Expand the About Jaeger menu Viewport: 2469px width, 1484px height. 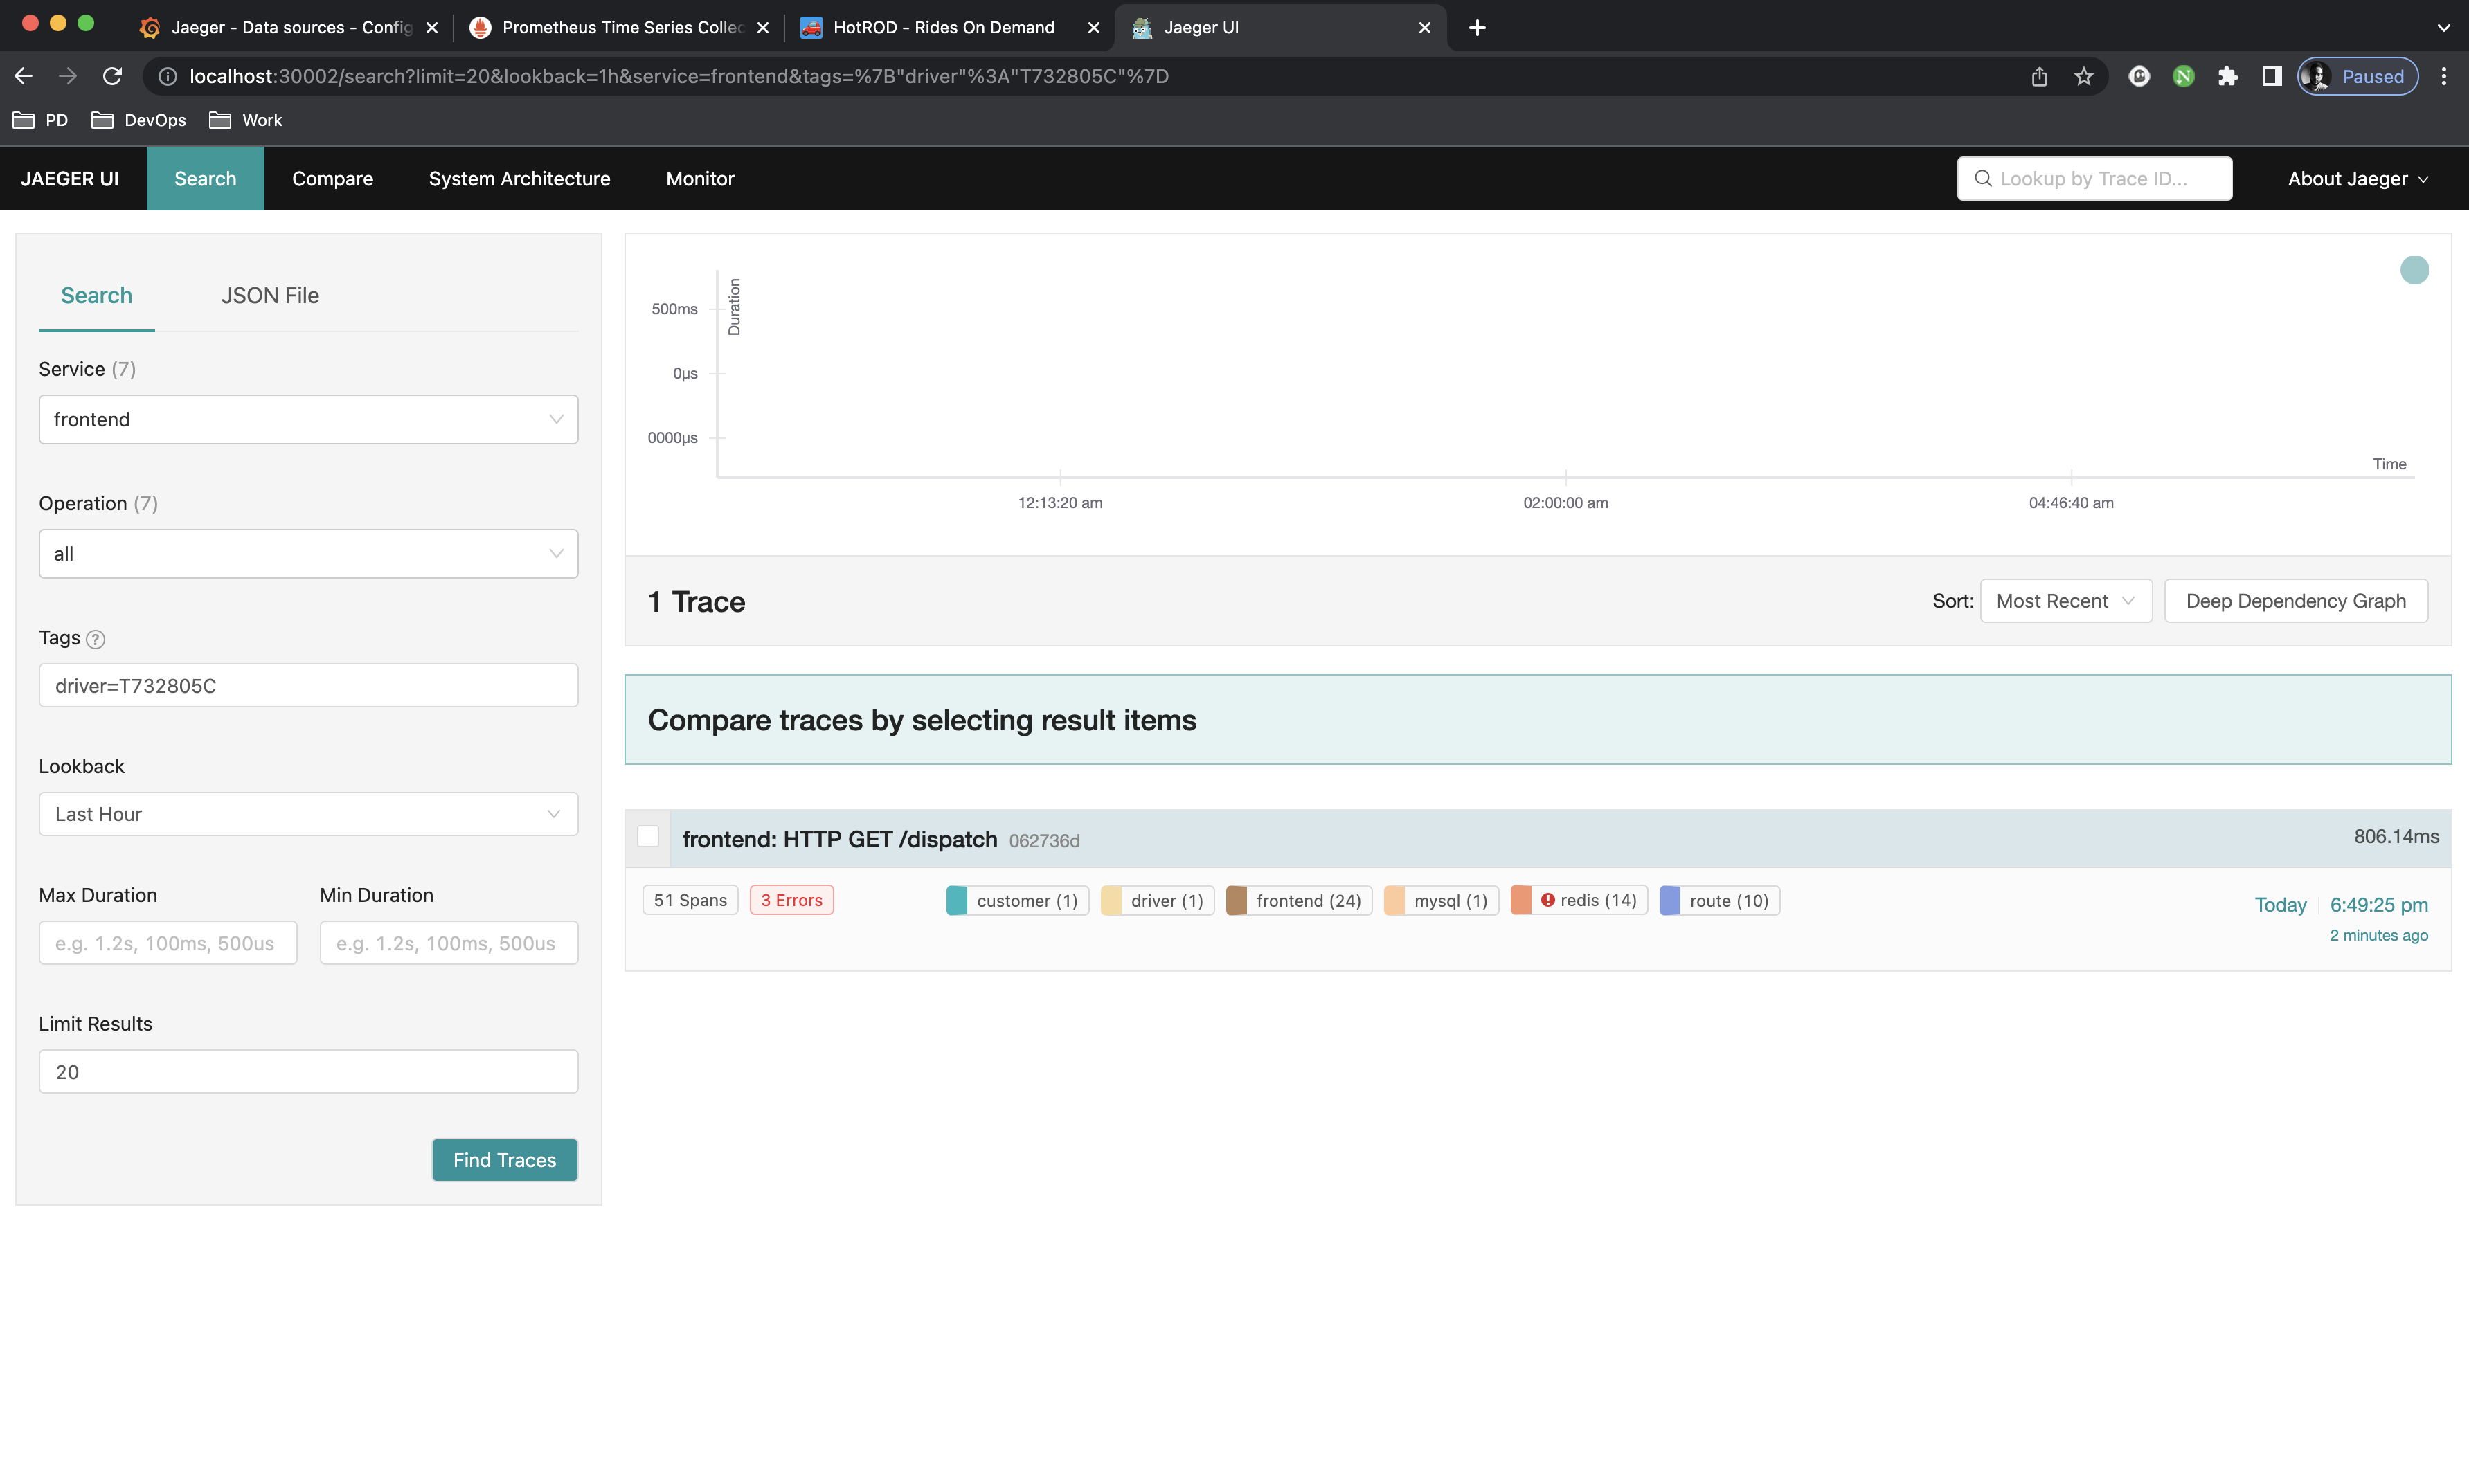[x=2357, y=179]
